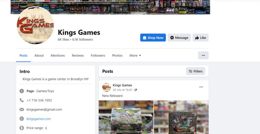Open the post's three-dot options menu

(x=201, y=87)
